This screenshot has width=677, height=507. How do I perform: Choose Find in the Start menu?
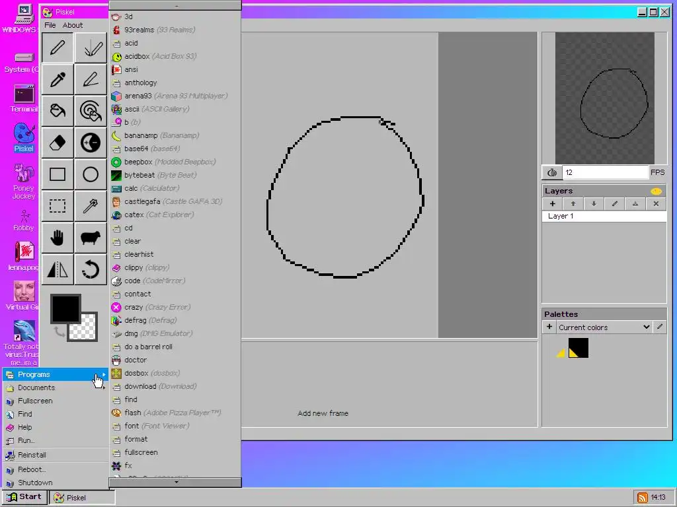56,414
